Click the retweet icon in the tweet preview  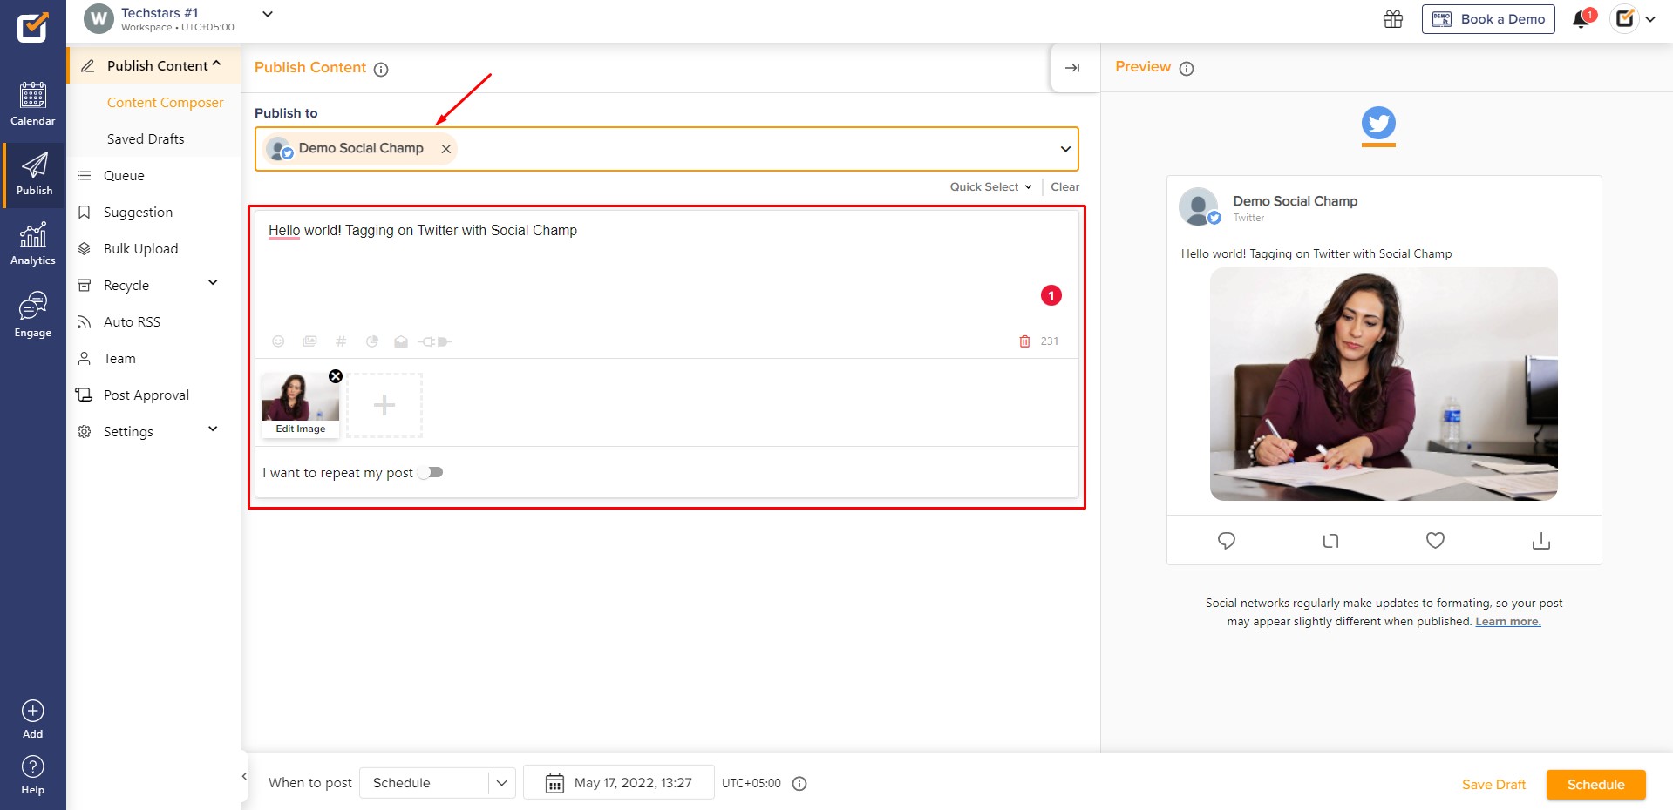(x=1330, y=541)
